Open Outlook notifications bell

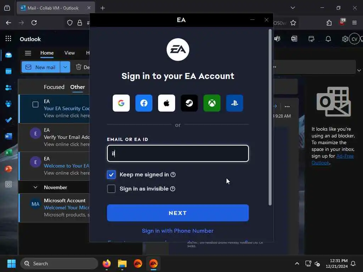pos(328,39)
